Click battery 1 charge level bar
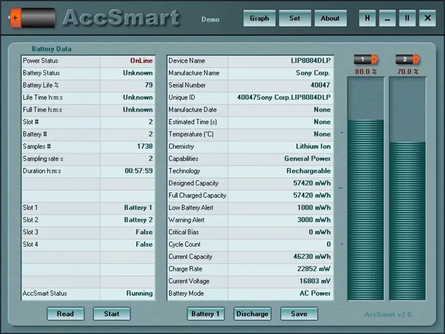 (366, 209)
